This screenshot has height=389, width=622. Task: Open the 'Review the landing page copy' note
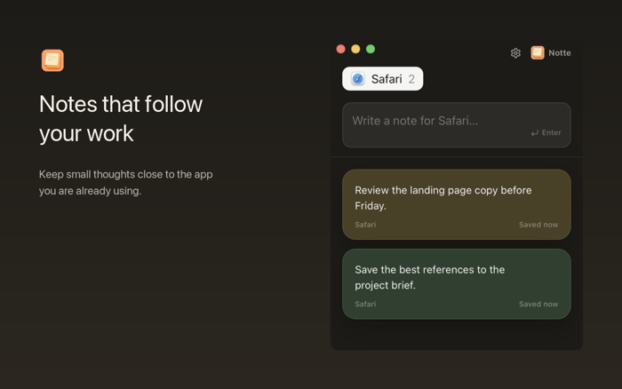[457, 204]
